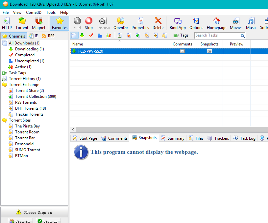Click the torrent collection icon in the filter bar
This screenshot has height=223, width=268.
point(138,36)
